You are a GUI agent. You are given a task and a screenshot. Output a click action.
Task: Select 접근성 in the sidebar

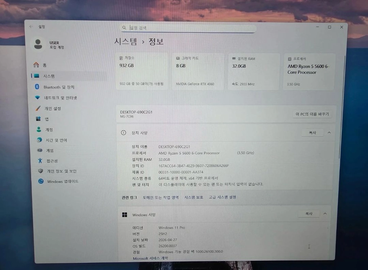pos(72,161)
